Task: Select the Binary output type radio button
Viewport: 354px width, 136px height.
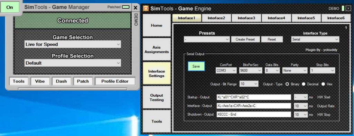Action: [287, 84]
